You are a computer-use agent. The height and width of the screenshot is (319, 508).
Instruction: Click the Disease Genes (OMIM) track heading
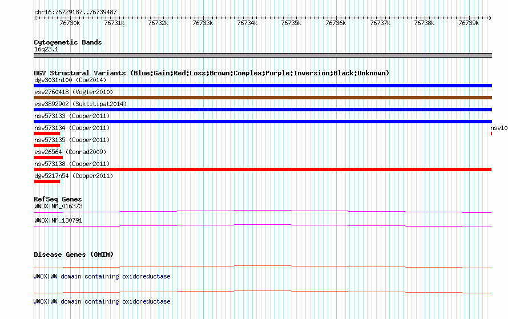[74, 255]
